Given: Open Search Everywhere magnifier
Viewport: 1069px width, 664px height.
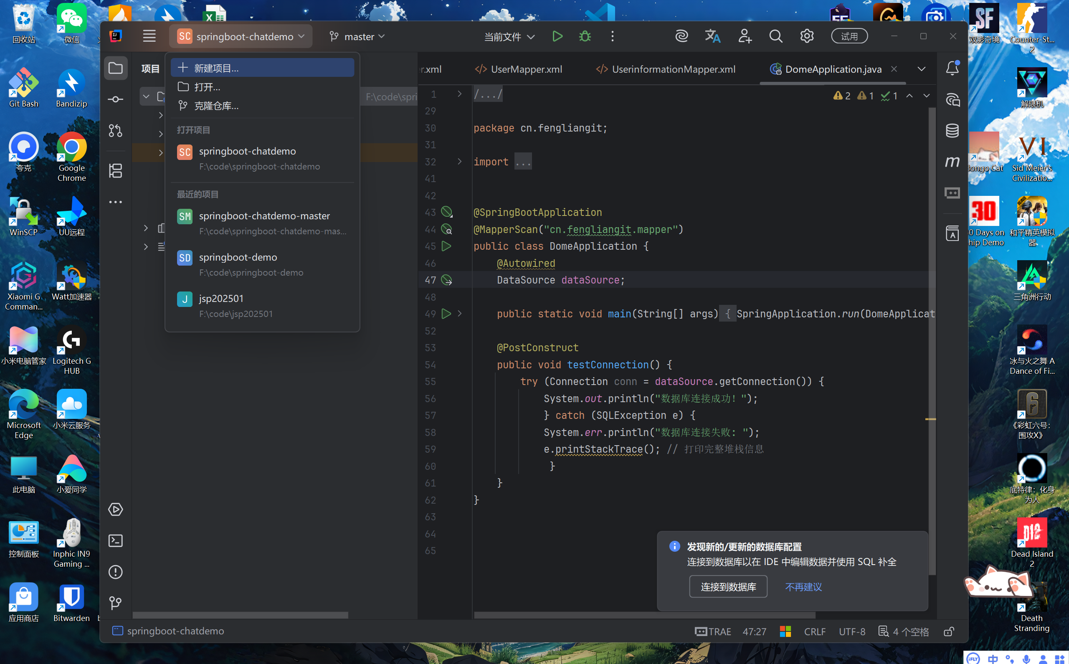Looking at the screenshot, I should click(x=776, y=36).
